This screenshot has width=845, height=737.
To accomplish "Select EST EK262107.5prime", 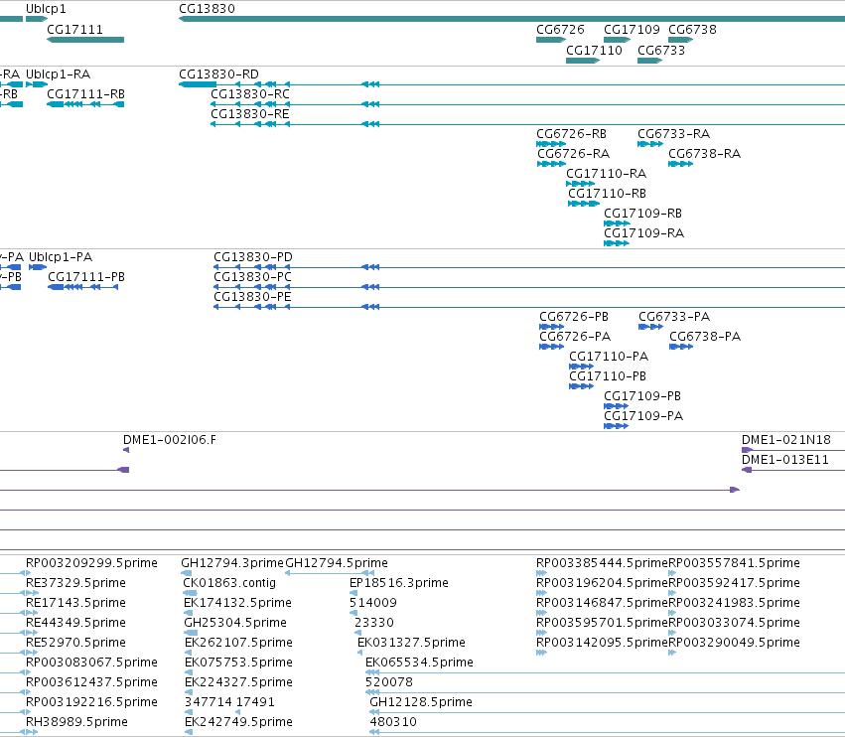I will pyautogui.click(x=188, y=653).
